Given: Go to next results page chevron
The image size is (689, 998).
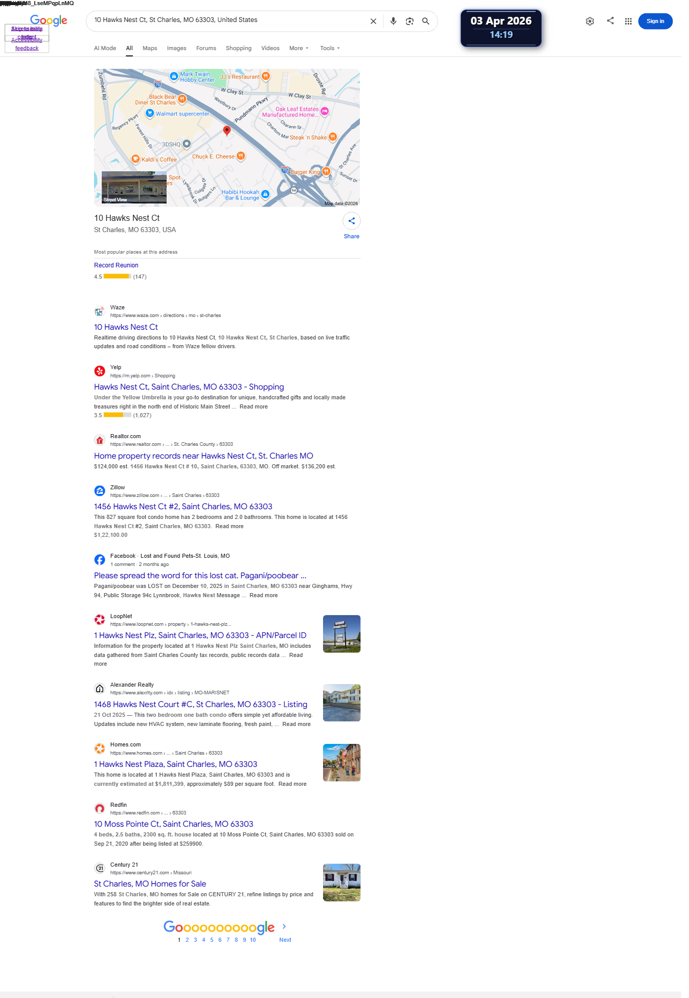Looking at the screenshot, I should [x=284, y=926].
